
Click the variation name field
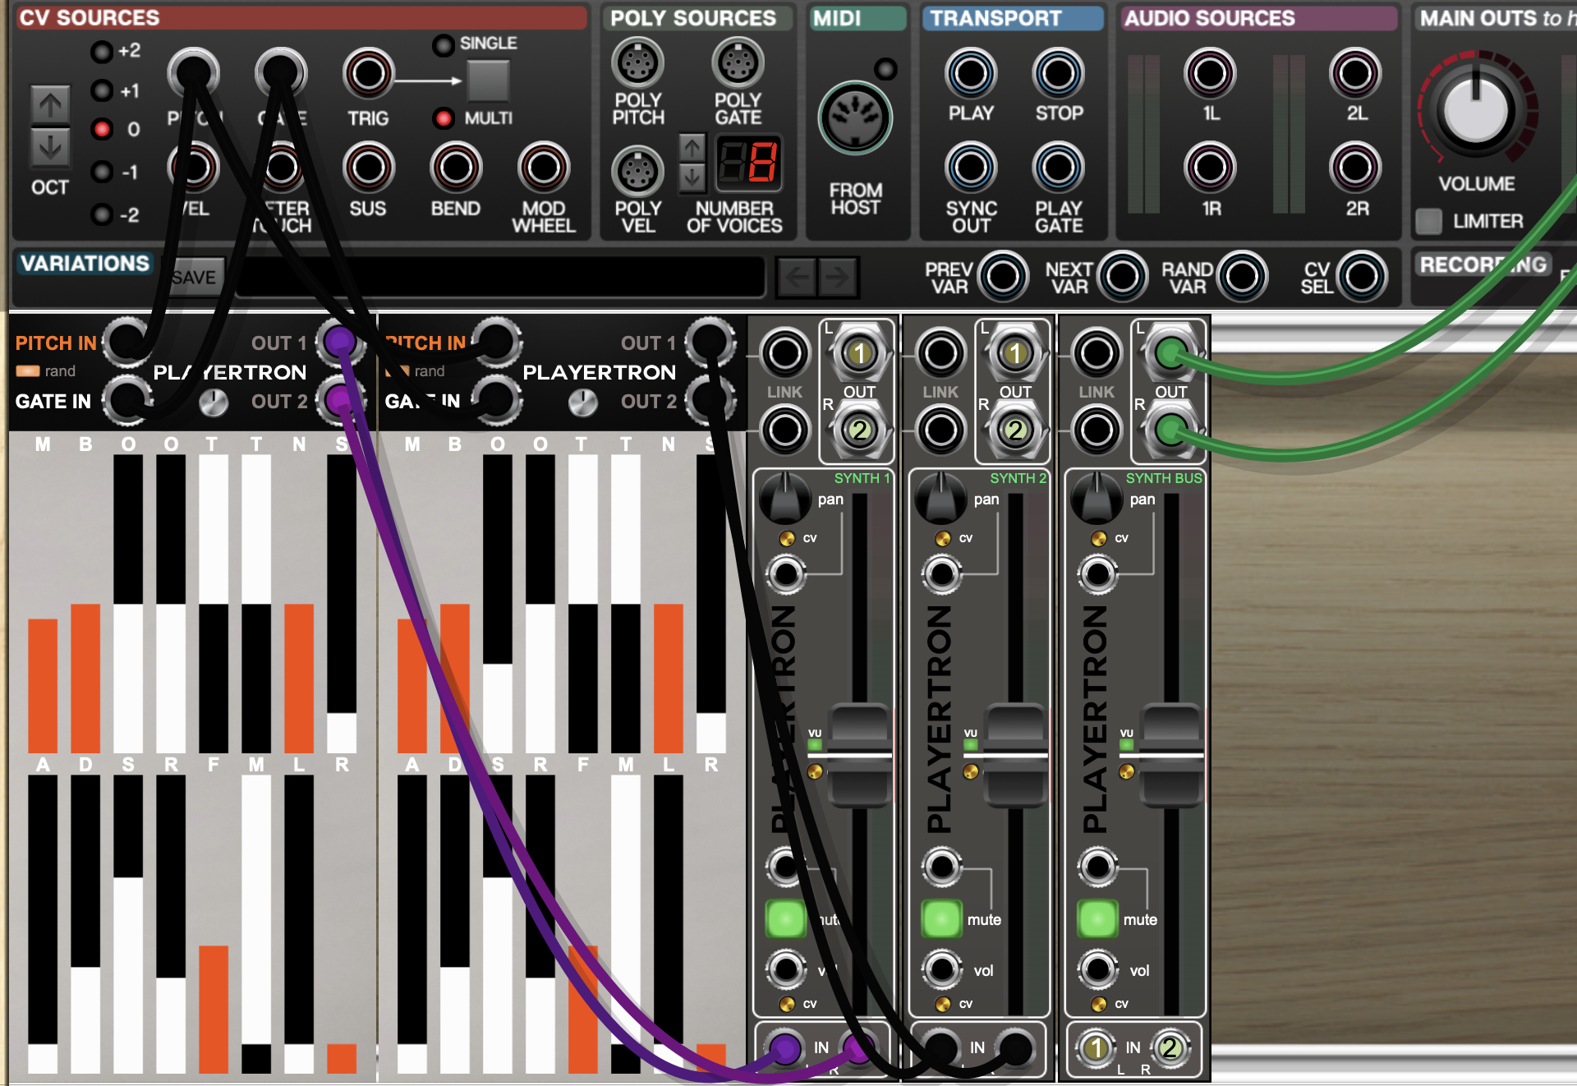[499, 277]
